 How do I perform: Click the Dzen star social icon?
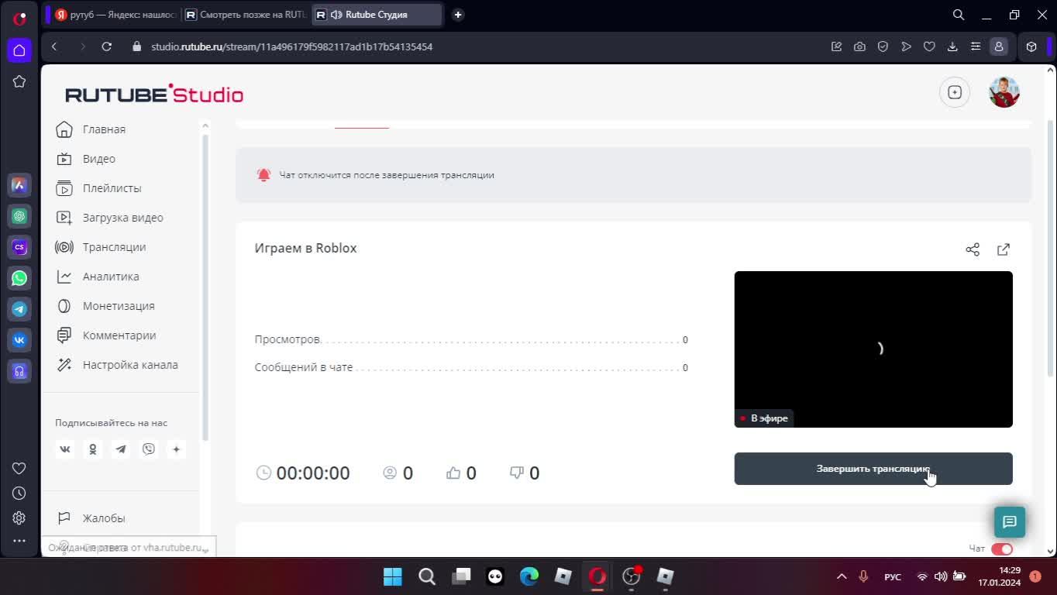tap(177, 449)
